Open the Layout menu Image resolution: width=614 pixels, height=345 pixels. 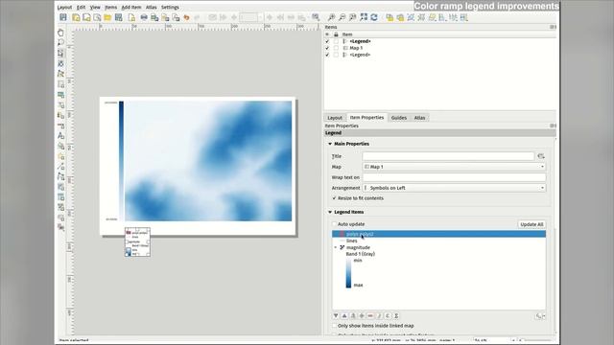64,7
